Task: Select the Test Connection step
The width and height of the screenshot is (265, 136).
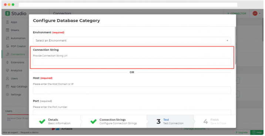Action: tap(170, 122)
